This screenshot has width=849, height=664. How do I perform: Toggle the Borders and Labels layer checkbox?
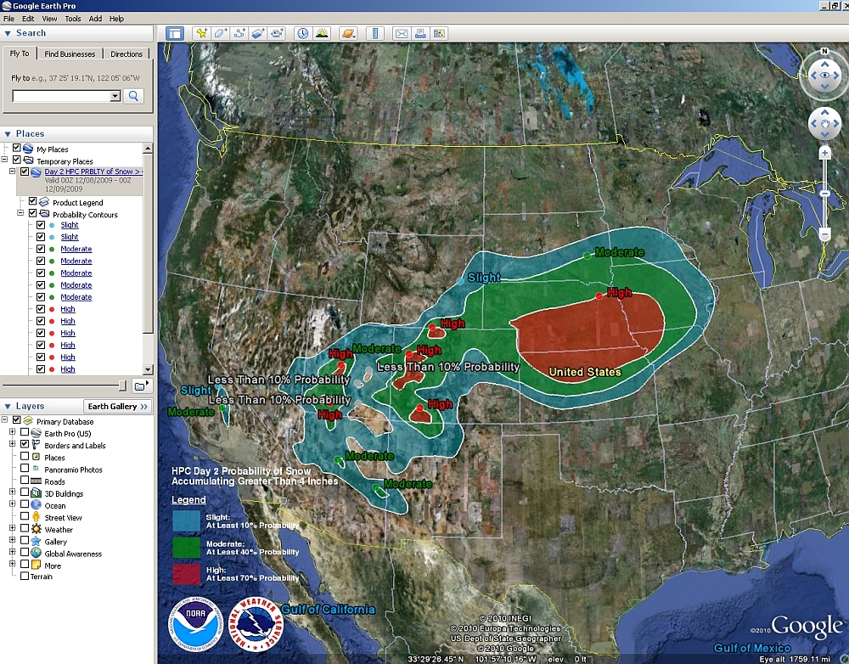25,443
